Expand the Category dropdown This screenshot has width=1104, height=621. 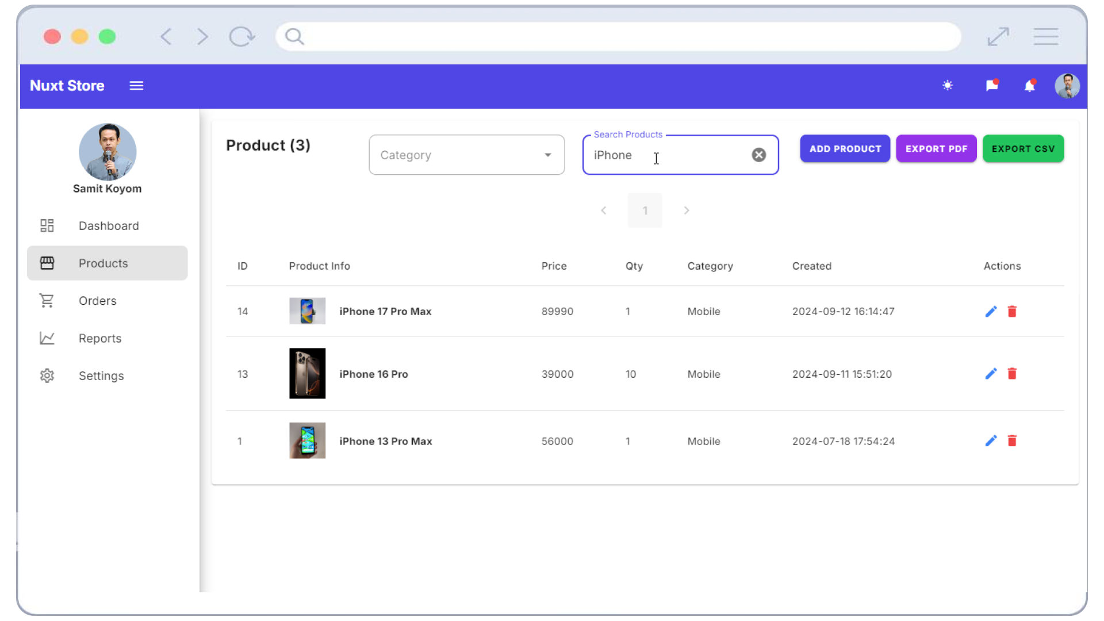[467, 155]
